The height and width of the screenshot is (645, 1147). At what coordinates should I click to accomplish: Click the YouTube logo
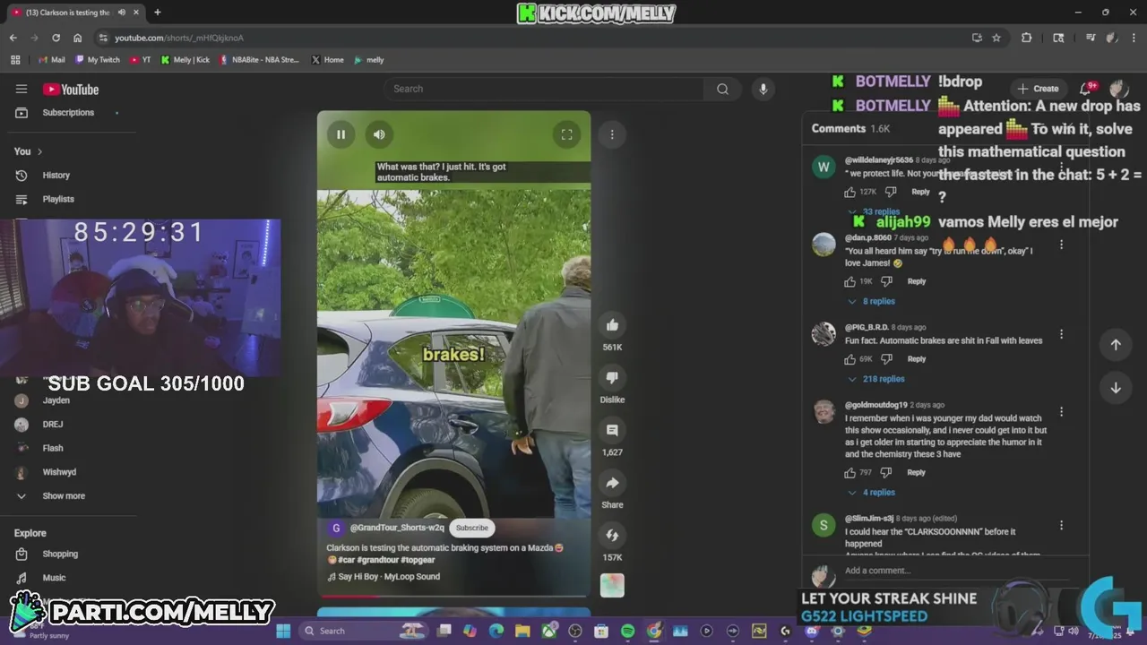tap(71, 89)
